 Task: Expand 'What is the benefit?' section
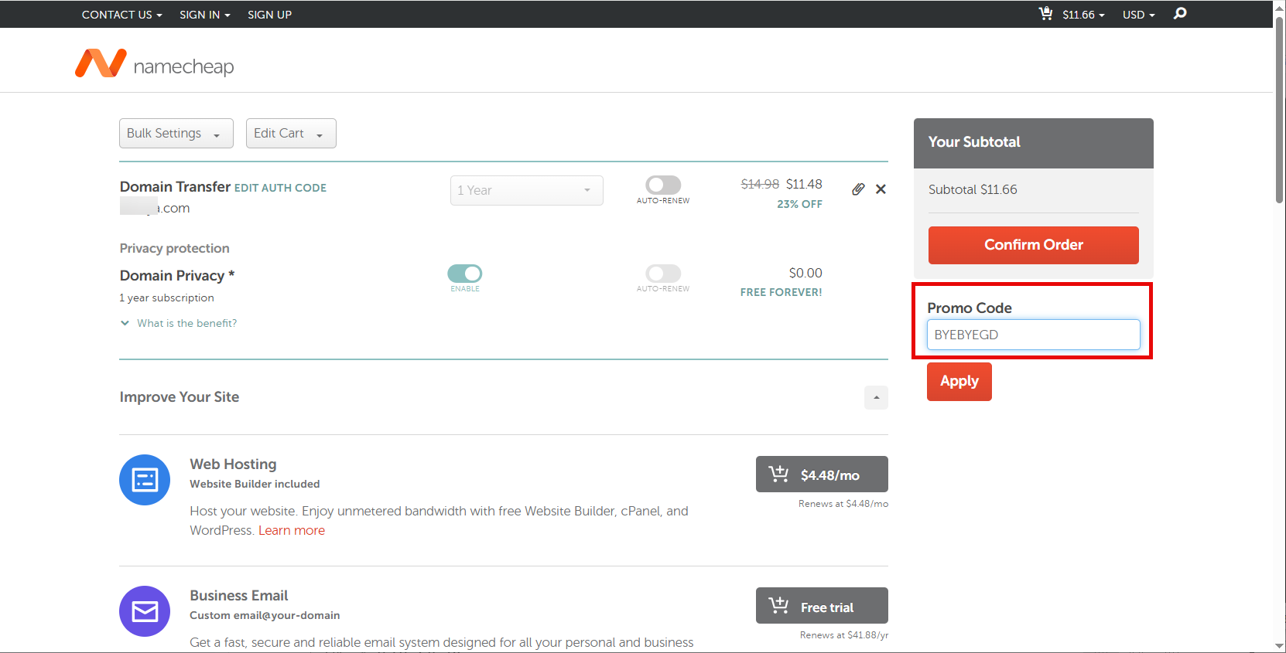click(x=179, y=323)
